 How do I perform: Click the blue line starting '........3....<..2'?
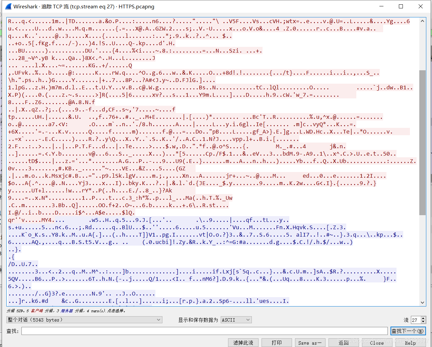[x=202, y=271]
